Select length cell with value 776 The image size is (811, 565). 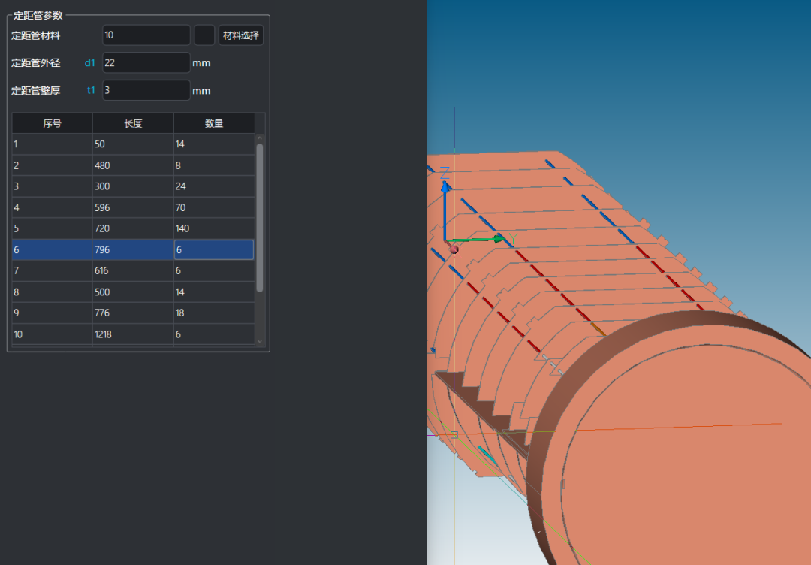(x=133, y=313)
